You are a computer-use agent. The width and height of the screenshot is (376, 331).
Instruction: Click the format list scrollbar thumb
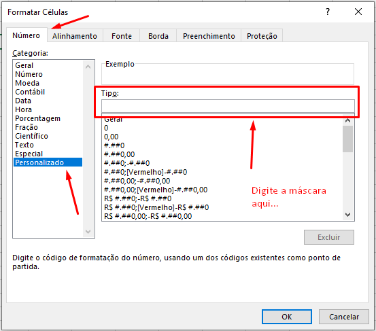[x=347, y=139]
